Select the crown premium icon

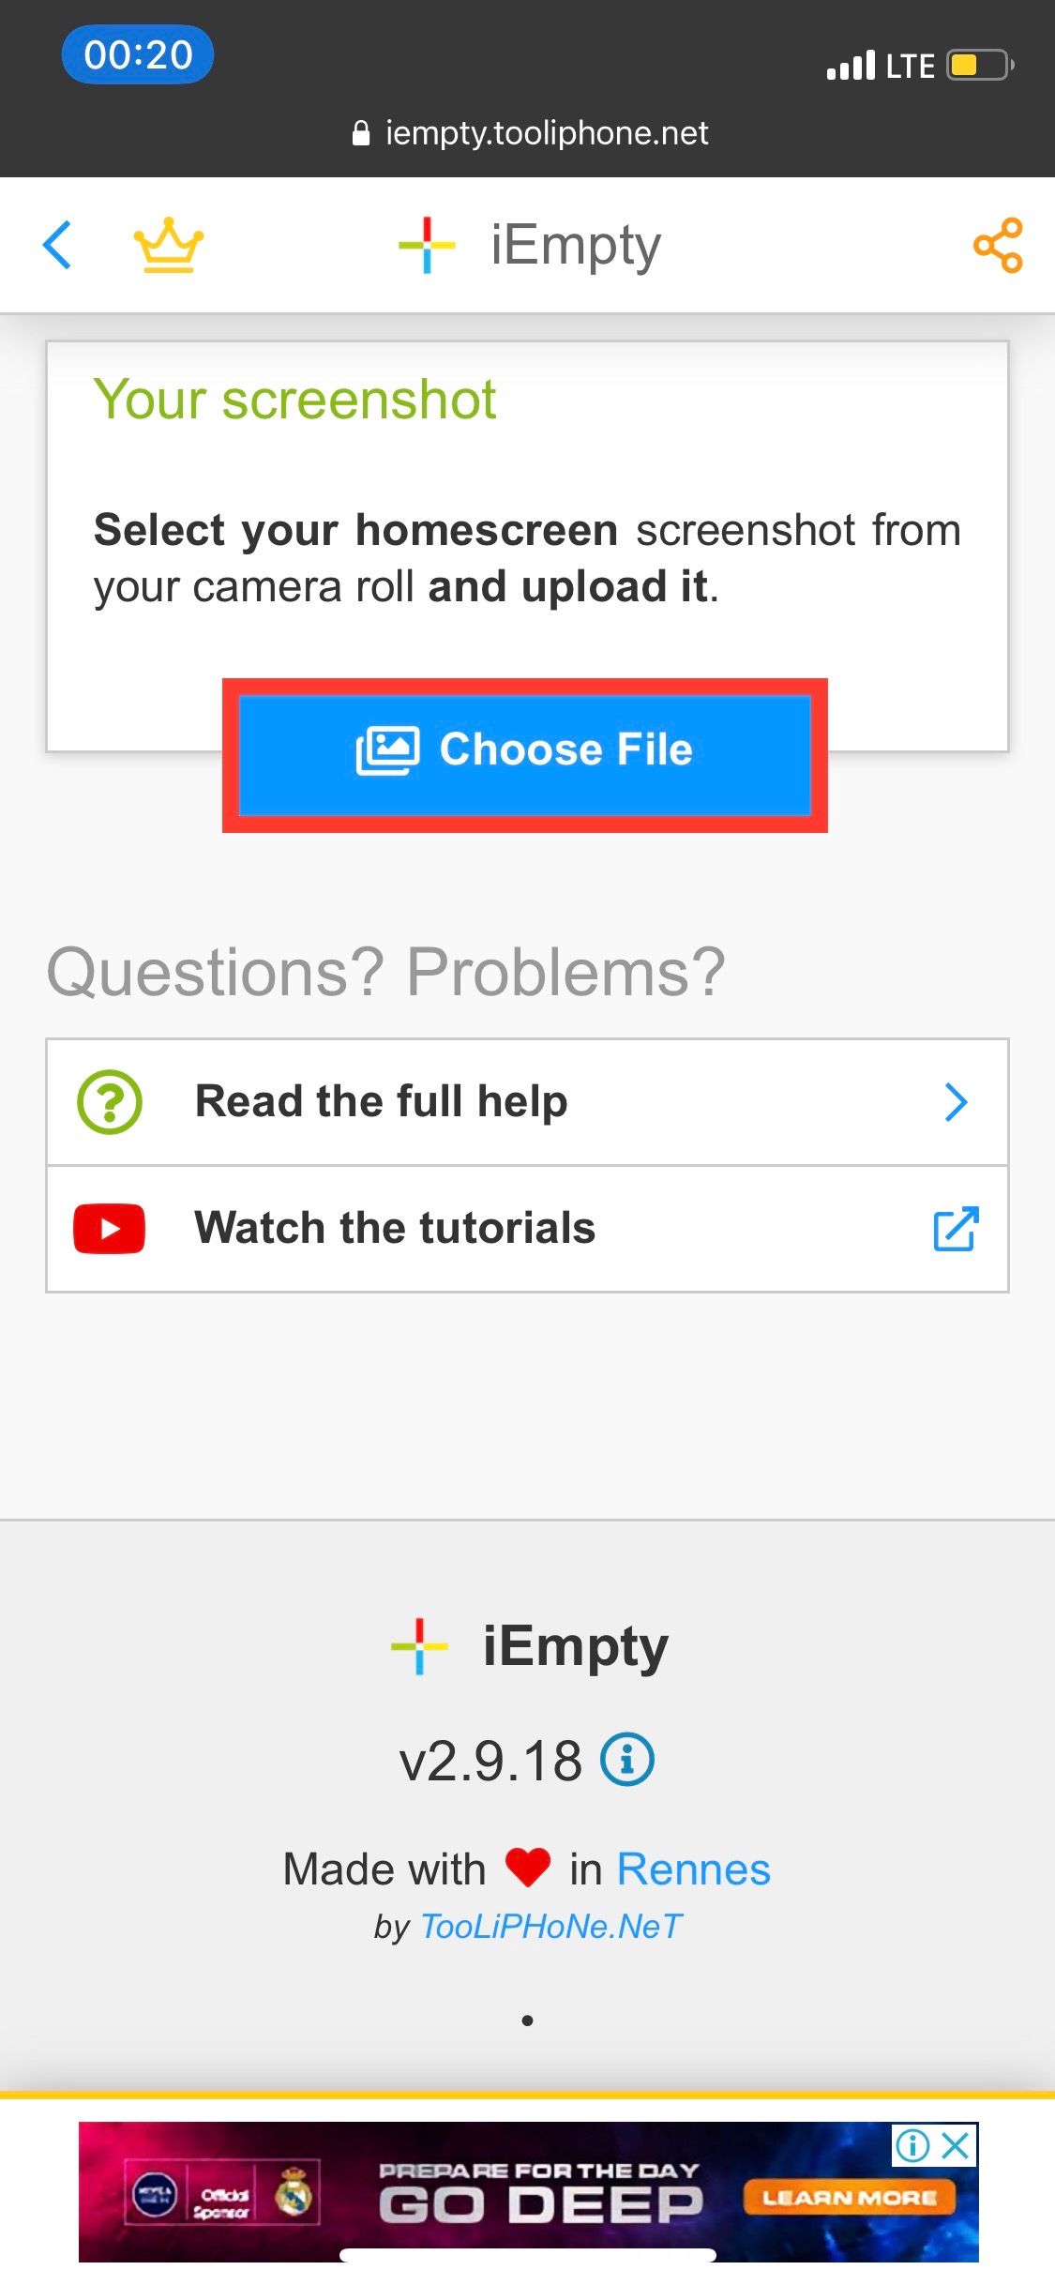point(169,246)
